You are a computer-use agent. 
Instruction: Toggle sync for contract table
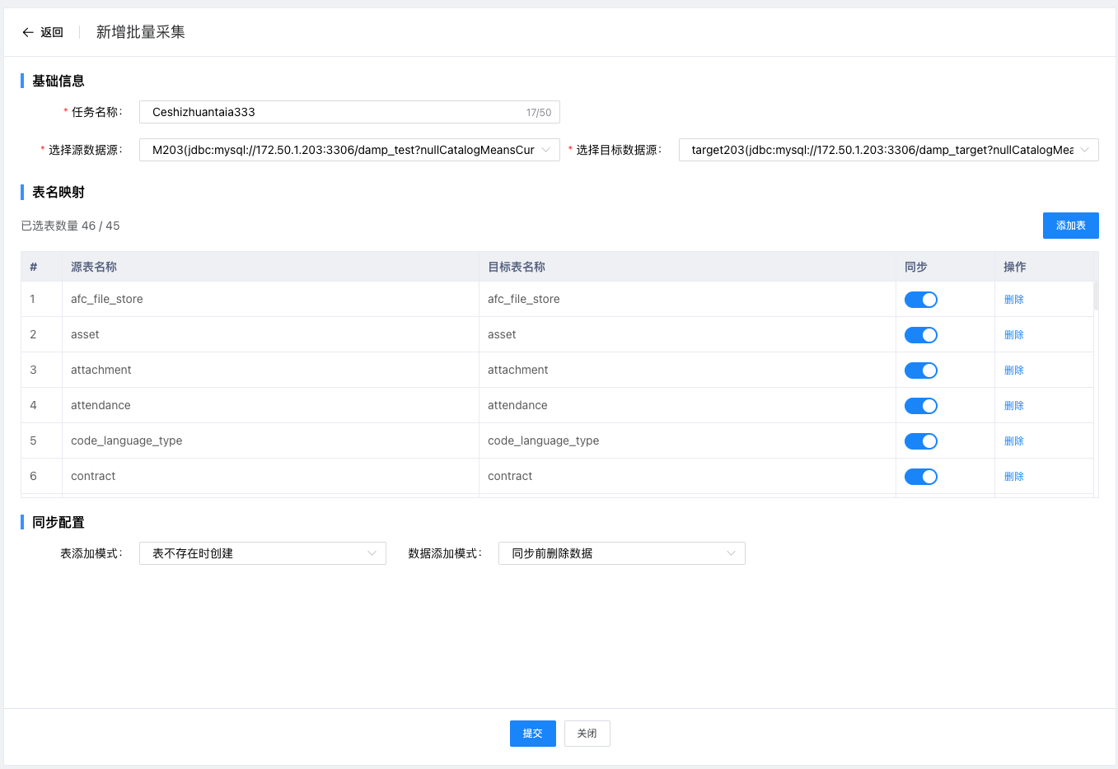coord(920,477)
